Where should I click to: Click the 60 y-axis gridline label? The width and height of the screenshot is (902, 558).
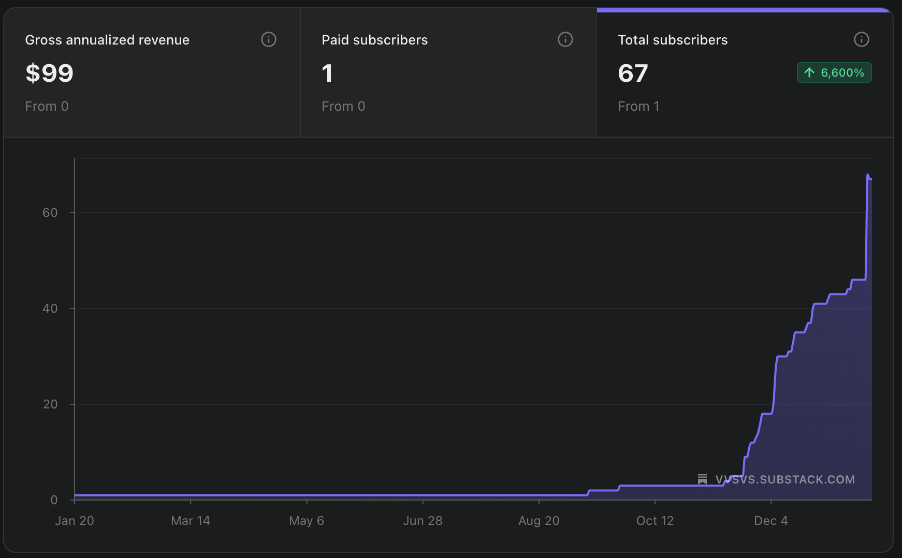click(x=50, y=213)
